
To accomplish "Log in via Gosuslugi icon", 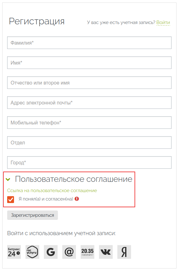I will 32,252.
